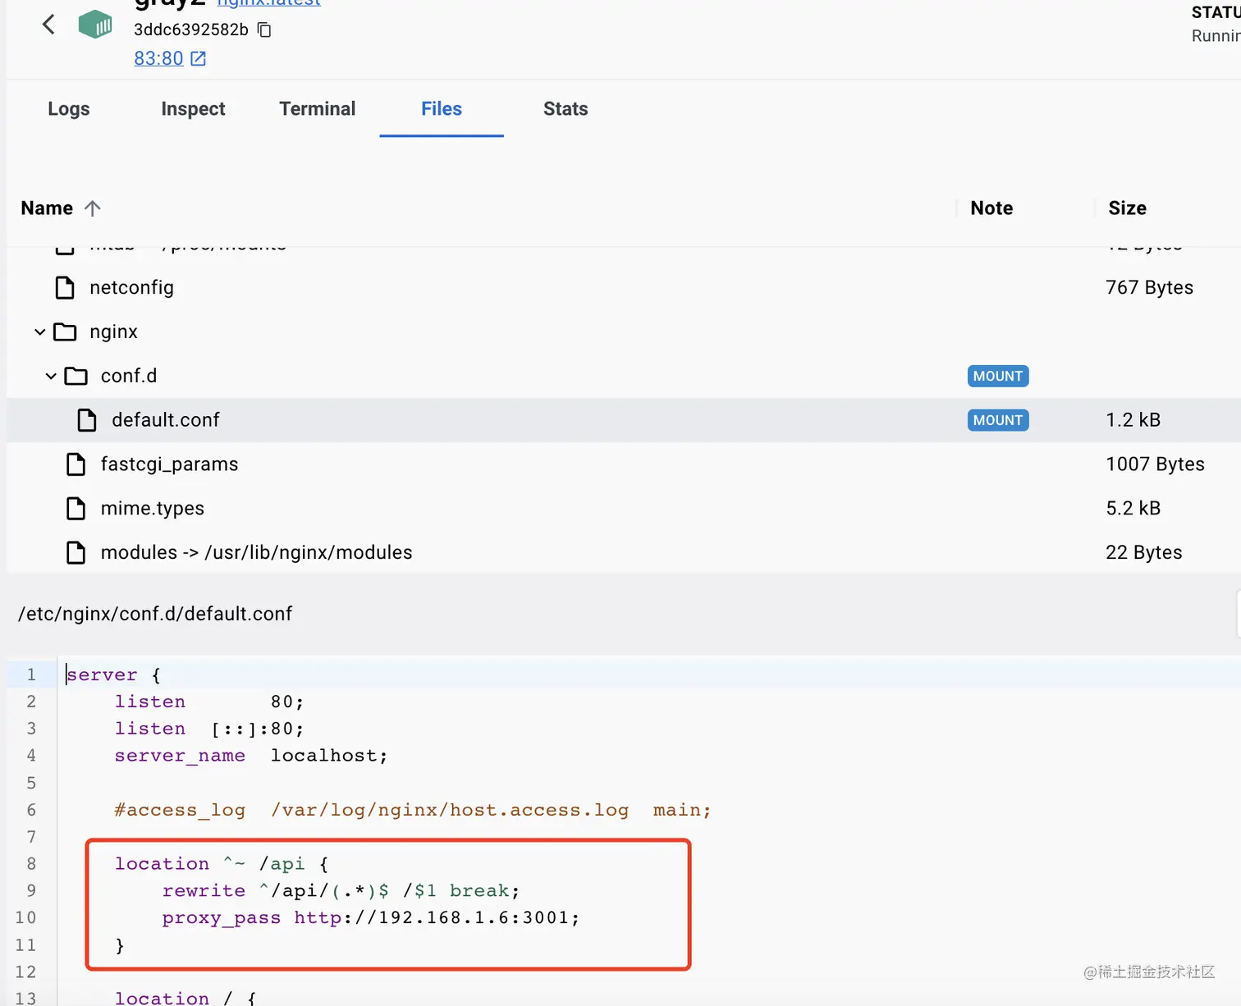Open the Stats tab
This screenshot has width=1241, height=1006.
click(566, 108)
